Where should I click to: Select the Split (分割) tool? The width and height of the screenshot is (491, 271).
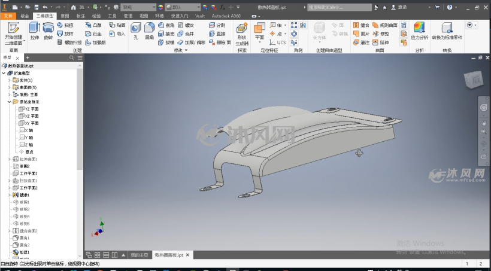pos(217,25)
